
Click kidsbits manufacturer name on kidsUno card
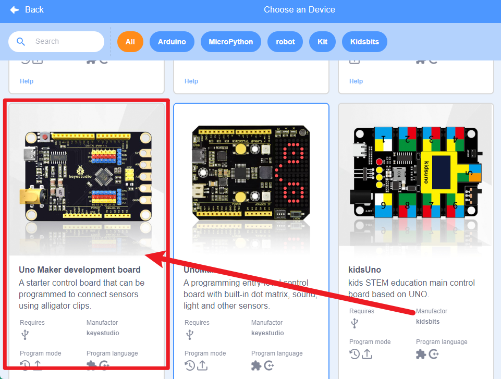(x=427, y=322)
